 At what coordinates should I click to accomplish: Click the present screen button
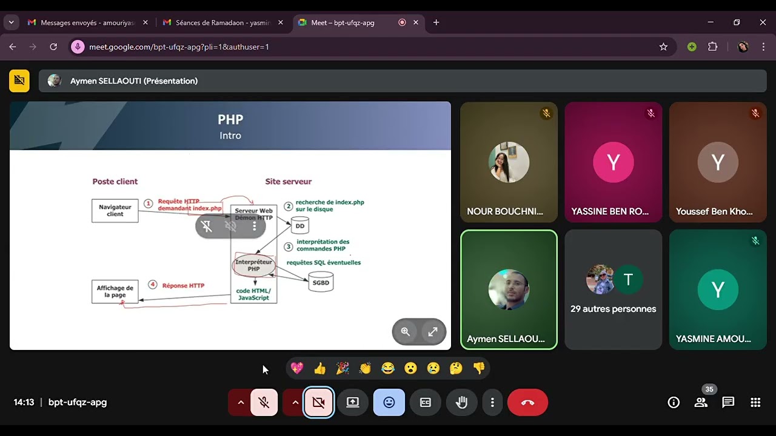(x=353, y=402)
